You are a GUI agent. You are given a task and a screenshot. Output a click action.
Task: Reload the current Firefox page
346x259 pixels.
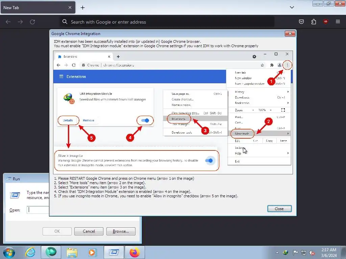(32, 22)
